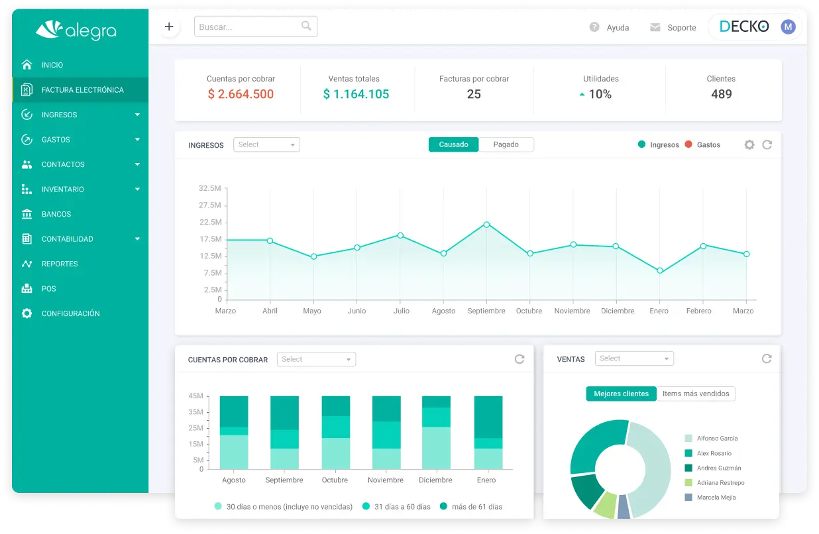Refresh the Cuentas por Cobrar panel
Image resolution: width=819 pixels, height=534 pixels.
(x=519, y=359)
